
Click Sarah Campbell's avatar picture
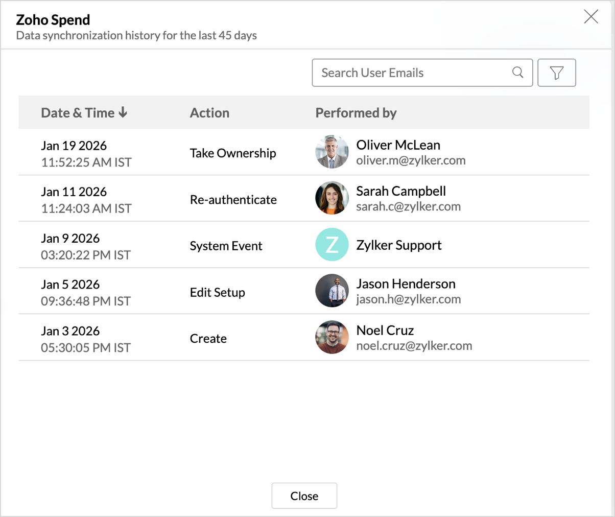point(332,198)
